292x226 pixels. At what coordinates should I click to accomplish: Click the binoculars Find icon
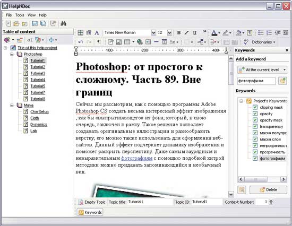coord(64,24)
